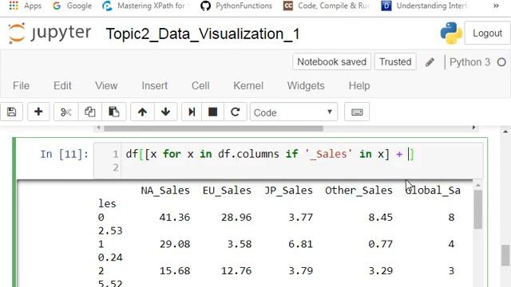Open the Understanding Interface bookmark
This screenshot has height=287, width=511.
pos(425,6)
